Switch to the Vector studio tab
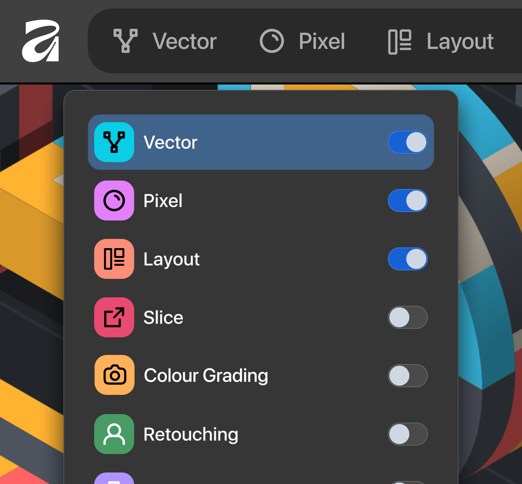522x484 pixels. tap(184, 41)
